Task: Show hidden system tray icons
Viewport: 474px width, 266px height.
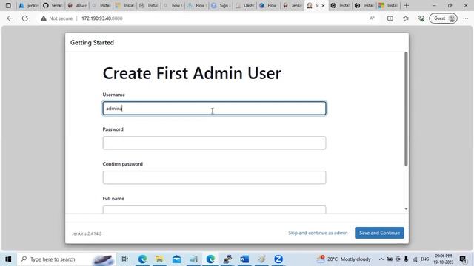Action: (381, 259)
